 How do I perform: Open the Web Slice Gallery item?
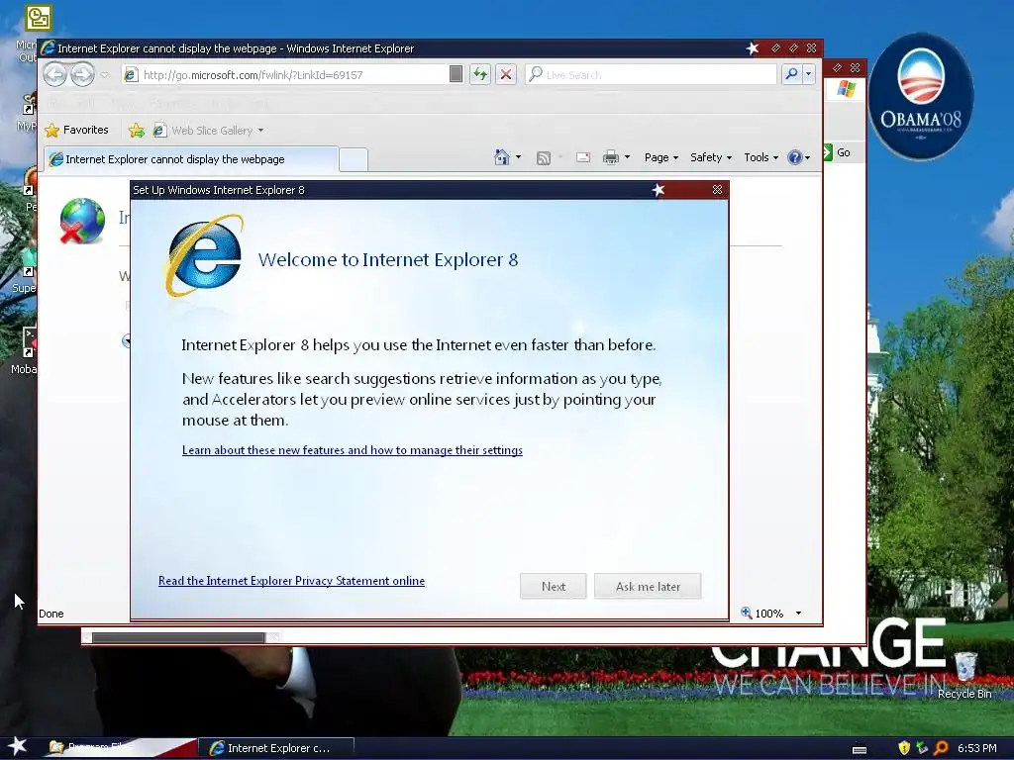point(204,131)
